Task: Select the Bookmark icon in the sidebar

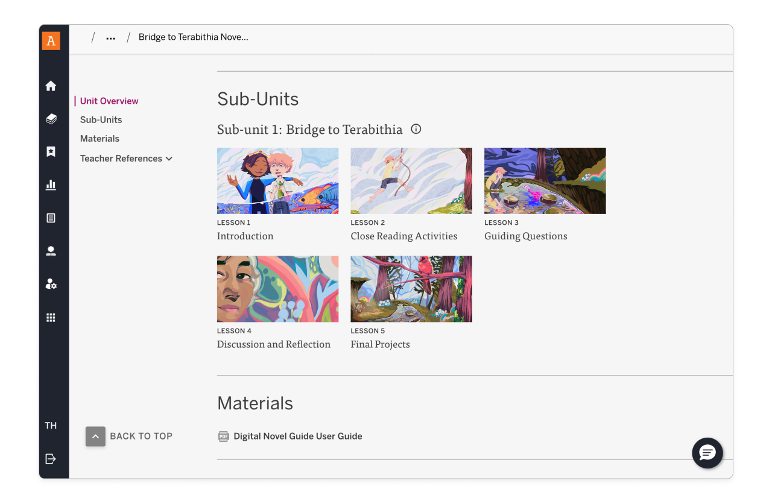Action: pos(51,151)
